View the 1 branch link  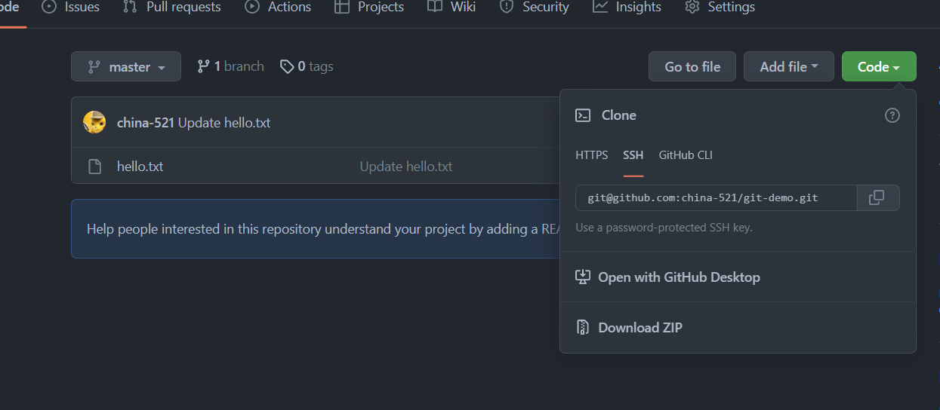point(230,66)
